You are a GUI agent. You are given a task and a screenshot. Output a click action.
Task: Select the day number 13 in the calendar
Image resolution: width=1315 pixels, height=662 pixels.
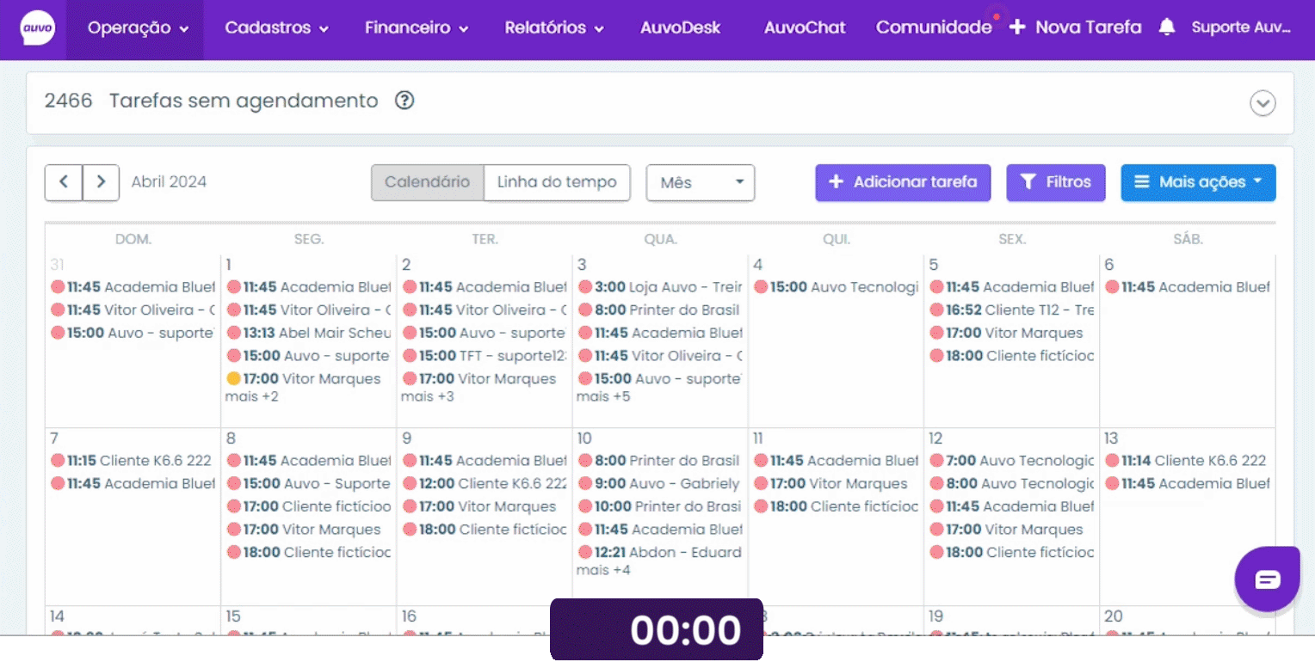(1111, 438)
